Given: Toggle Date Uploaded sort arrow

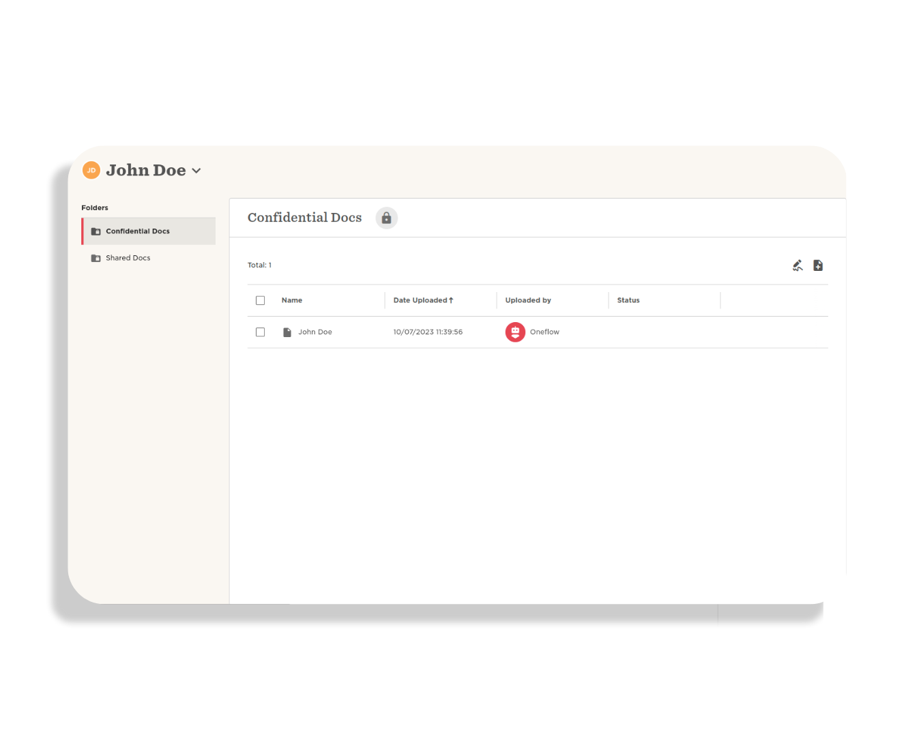Looking at the screenshot, I should (x=451, y=300).
